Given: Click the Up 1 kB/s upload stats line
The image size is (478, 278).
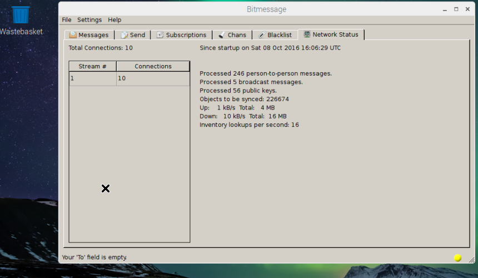Looking at the screenshot, I should point(237,108).
